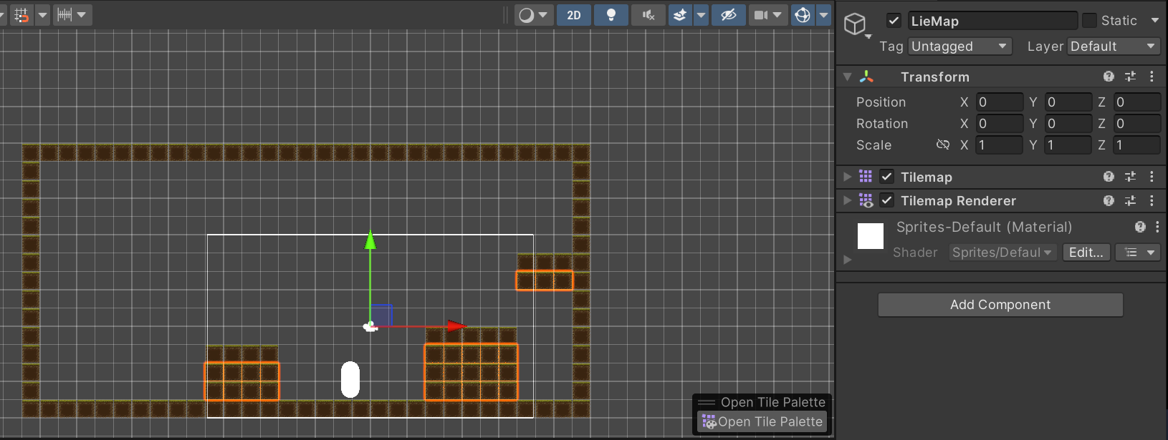This screenshot has height=440, width=1168.
Task: Toggle scene audio mute icon
Action: (x=648, y=15)
